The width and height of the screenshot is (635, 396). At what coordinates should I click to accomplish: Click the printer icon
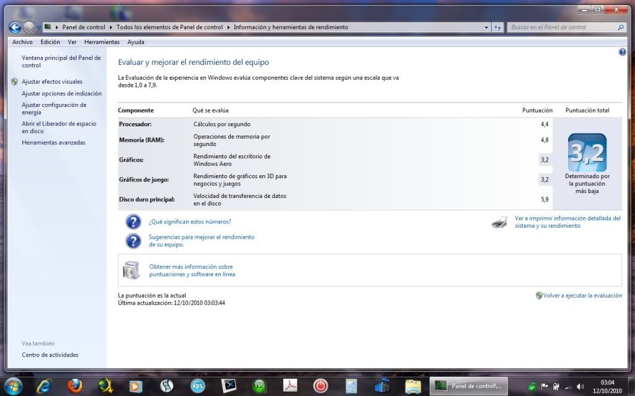tap(500, 222)
